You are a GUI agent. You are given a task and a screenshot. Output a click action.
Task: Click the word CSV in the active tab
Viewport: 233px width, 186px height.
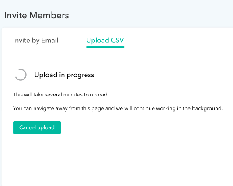tap(118, 40)
